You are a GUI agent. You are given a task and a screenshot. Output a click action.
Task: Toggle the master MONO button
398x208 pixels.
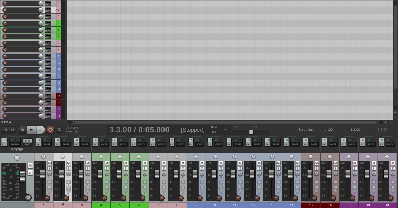tap(27, 142)
